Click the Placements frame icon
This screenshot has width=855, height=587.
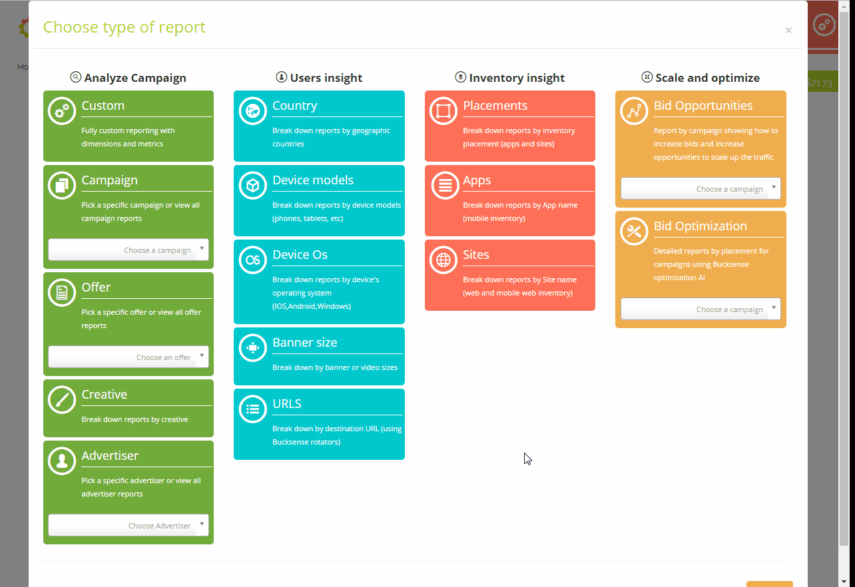pyautogui.click(x=443, y=111)
